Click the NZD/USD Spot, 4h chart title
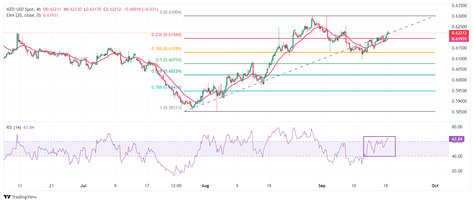474x203 pixels. (x=23, y=9)
